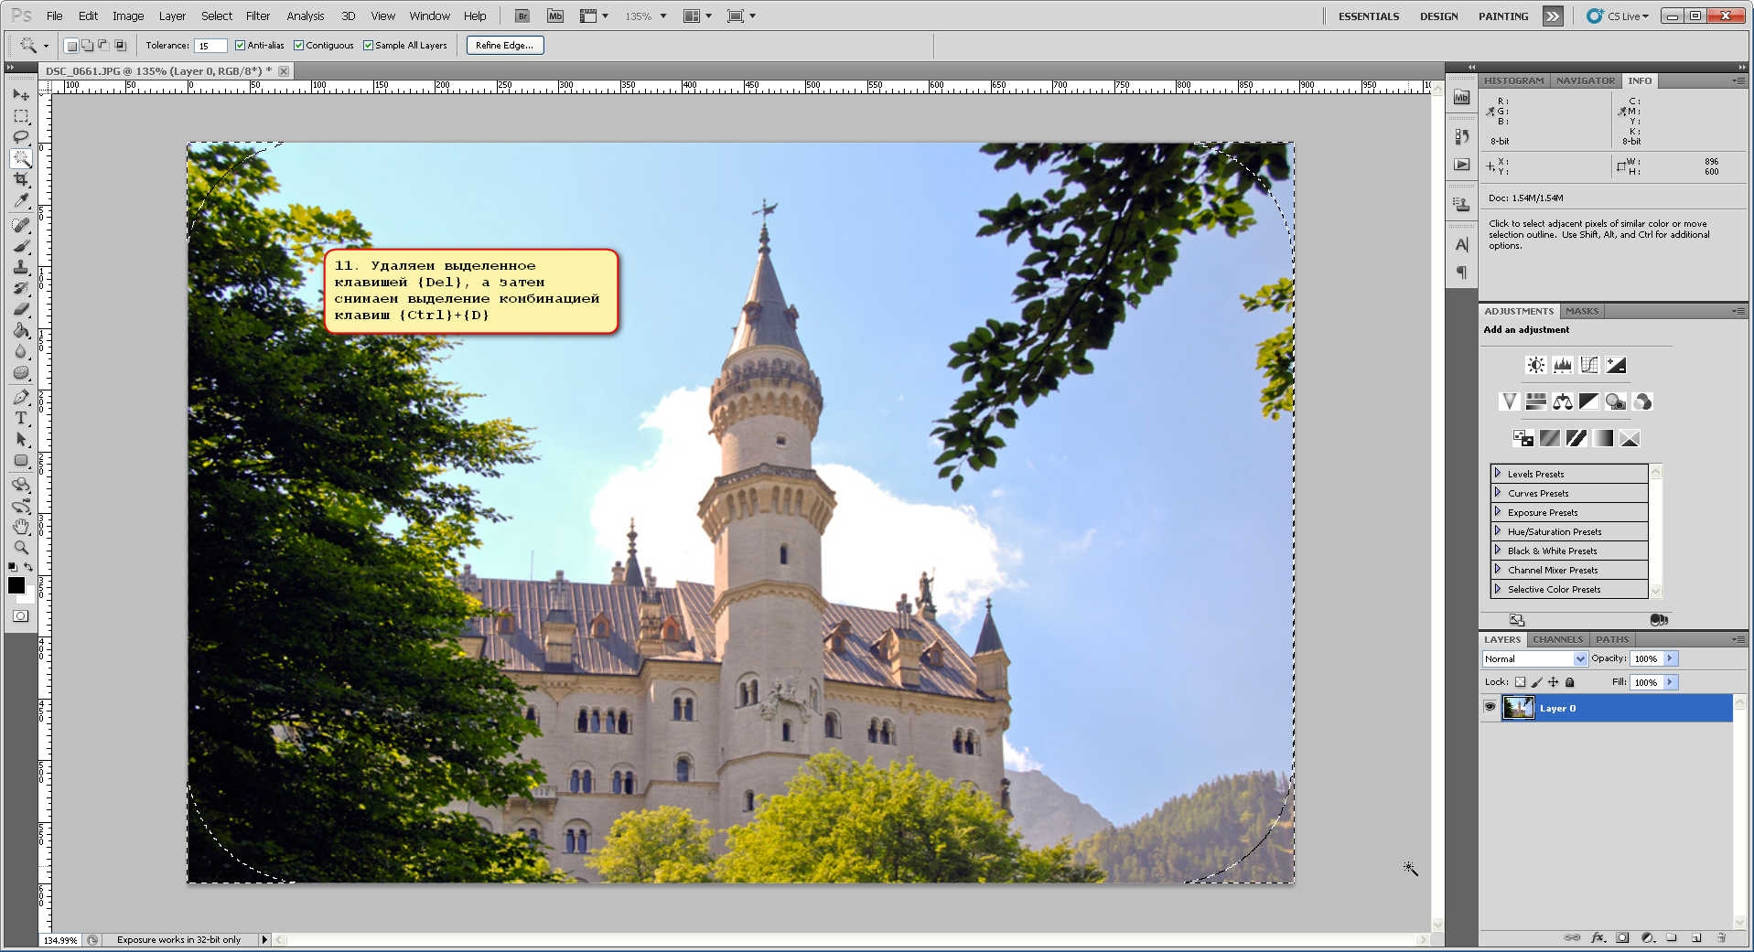Select the Hand tool
The image size is (1754, 952).
21,527
